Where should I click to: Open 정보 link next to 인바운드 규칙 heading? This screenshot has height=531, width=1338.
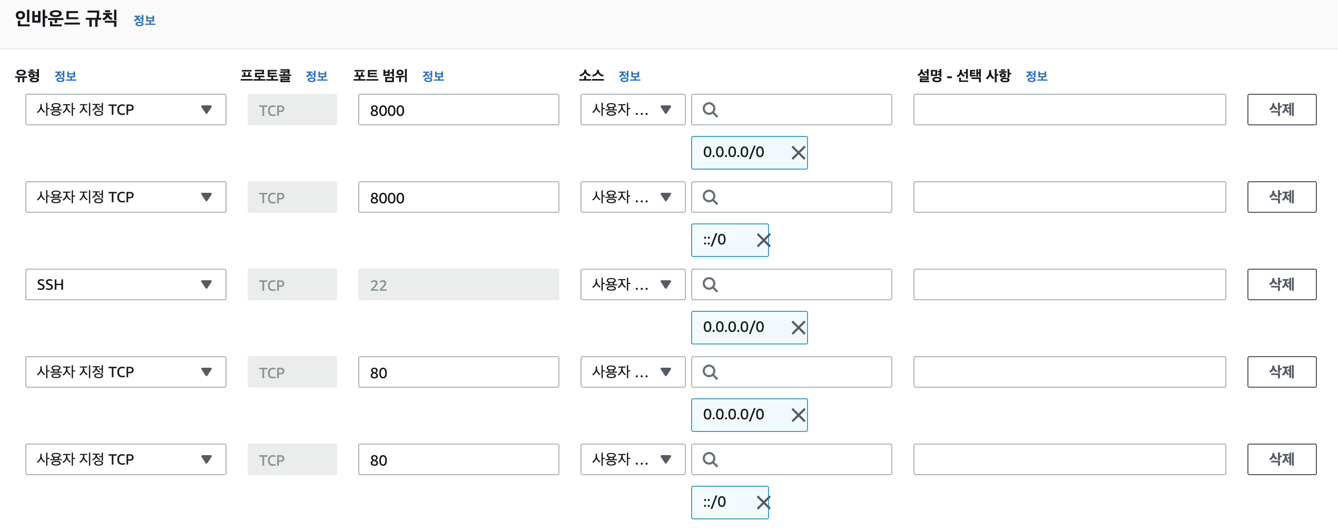(144, 21)
